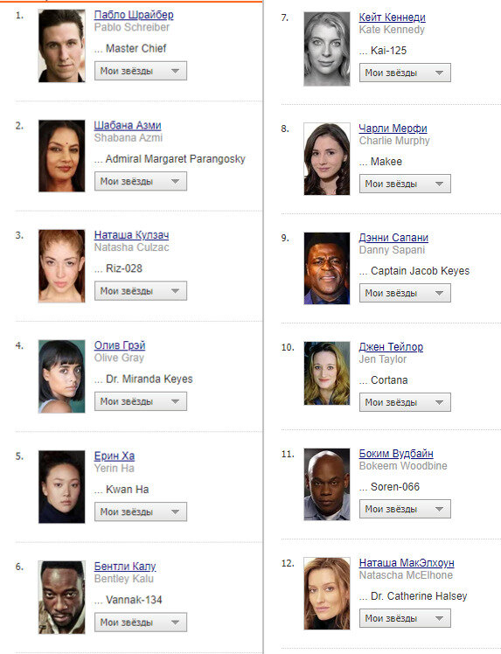This screenshot has width=501, height=654.
Task: Expand Мои звёзды dropdown under Makee
Action: pyautogui.click(x=405, y=184)
